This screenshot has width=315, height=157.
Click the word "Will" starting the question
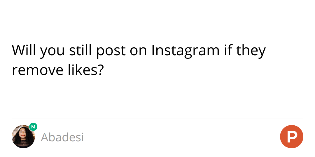(24, 50)
